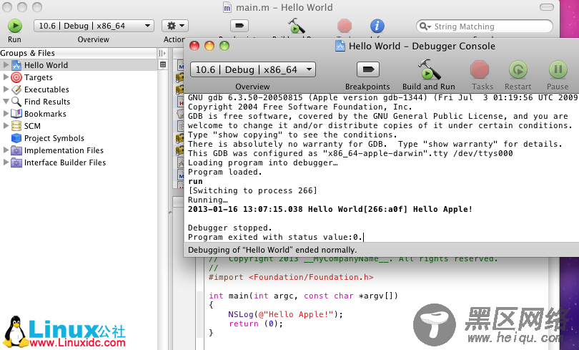Expand the Bookmarks group

tap(6, 114)
